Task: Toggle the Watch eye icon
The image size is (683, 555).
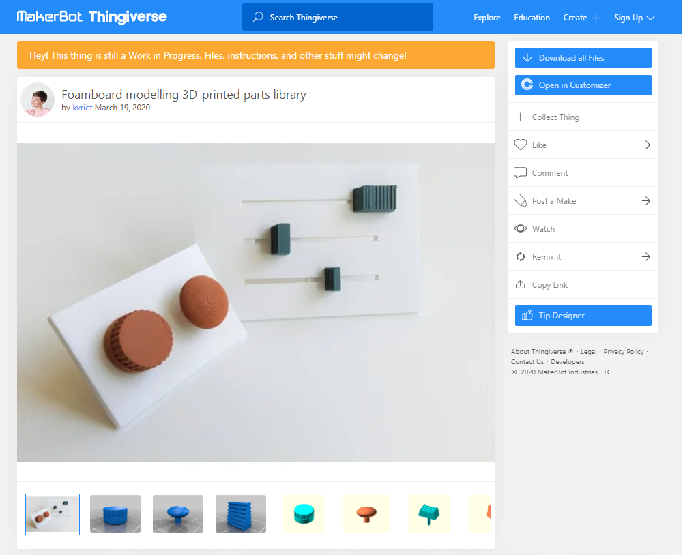Action: [521, 228]
